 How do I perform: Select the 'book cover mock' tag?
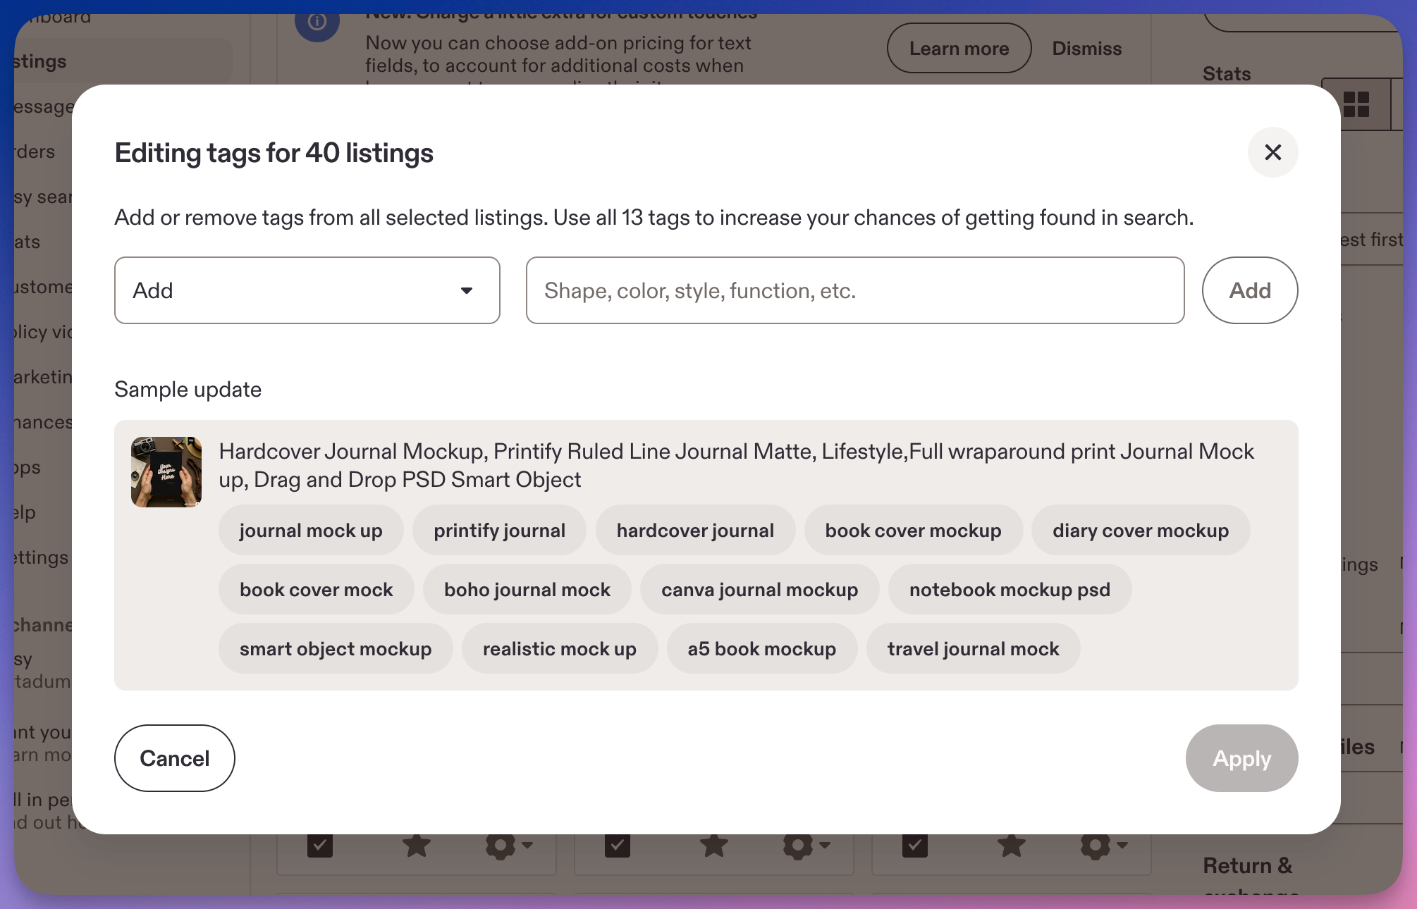316,589
